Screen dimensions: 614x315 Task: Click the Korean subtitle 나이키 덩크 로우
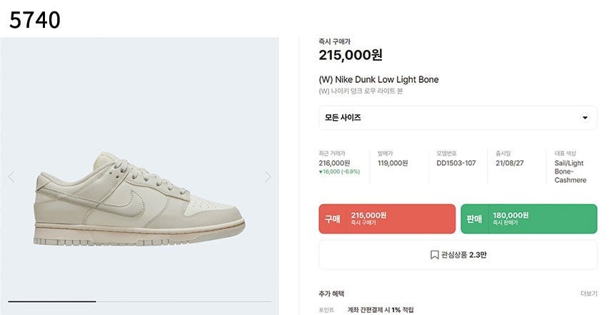coord(361,91)
